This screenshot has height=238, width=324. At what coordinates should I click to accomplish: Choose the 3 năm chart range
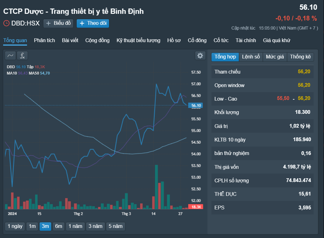pyautogui.click(x=96, y=226)
